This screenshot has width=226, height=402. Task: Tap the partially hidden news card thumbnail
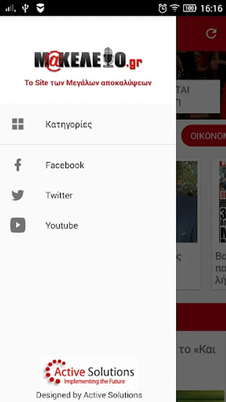click(x=187, y=202)
